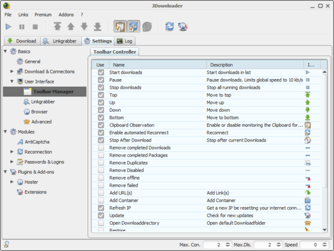334x251 pixels.
Task: Click the Clipboard Observation row icon
Action: pyautogui.click(x=308, y=125)
